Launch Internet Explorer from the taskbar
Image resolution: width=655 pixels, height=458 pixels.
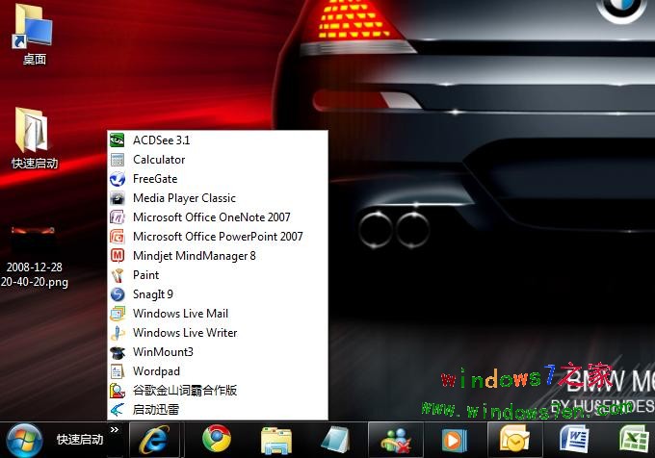tap(153, 440)
